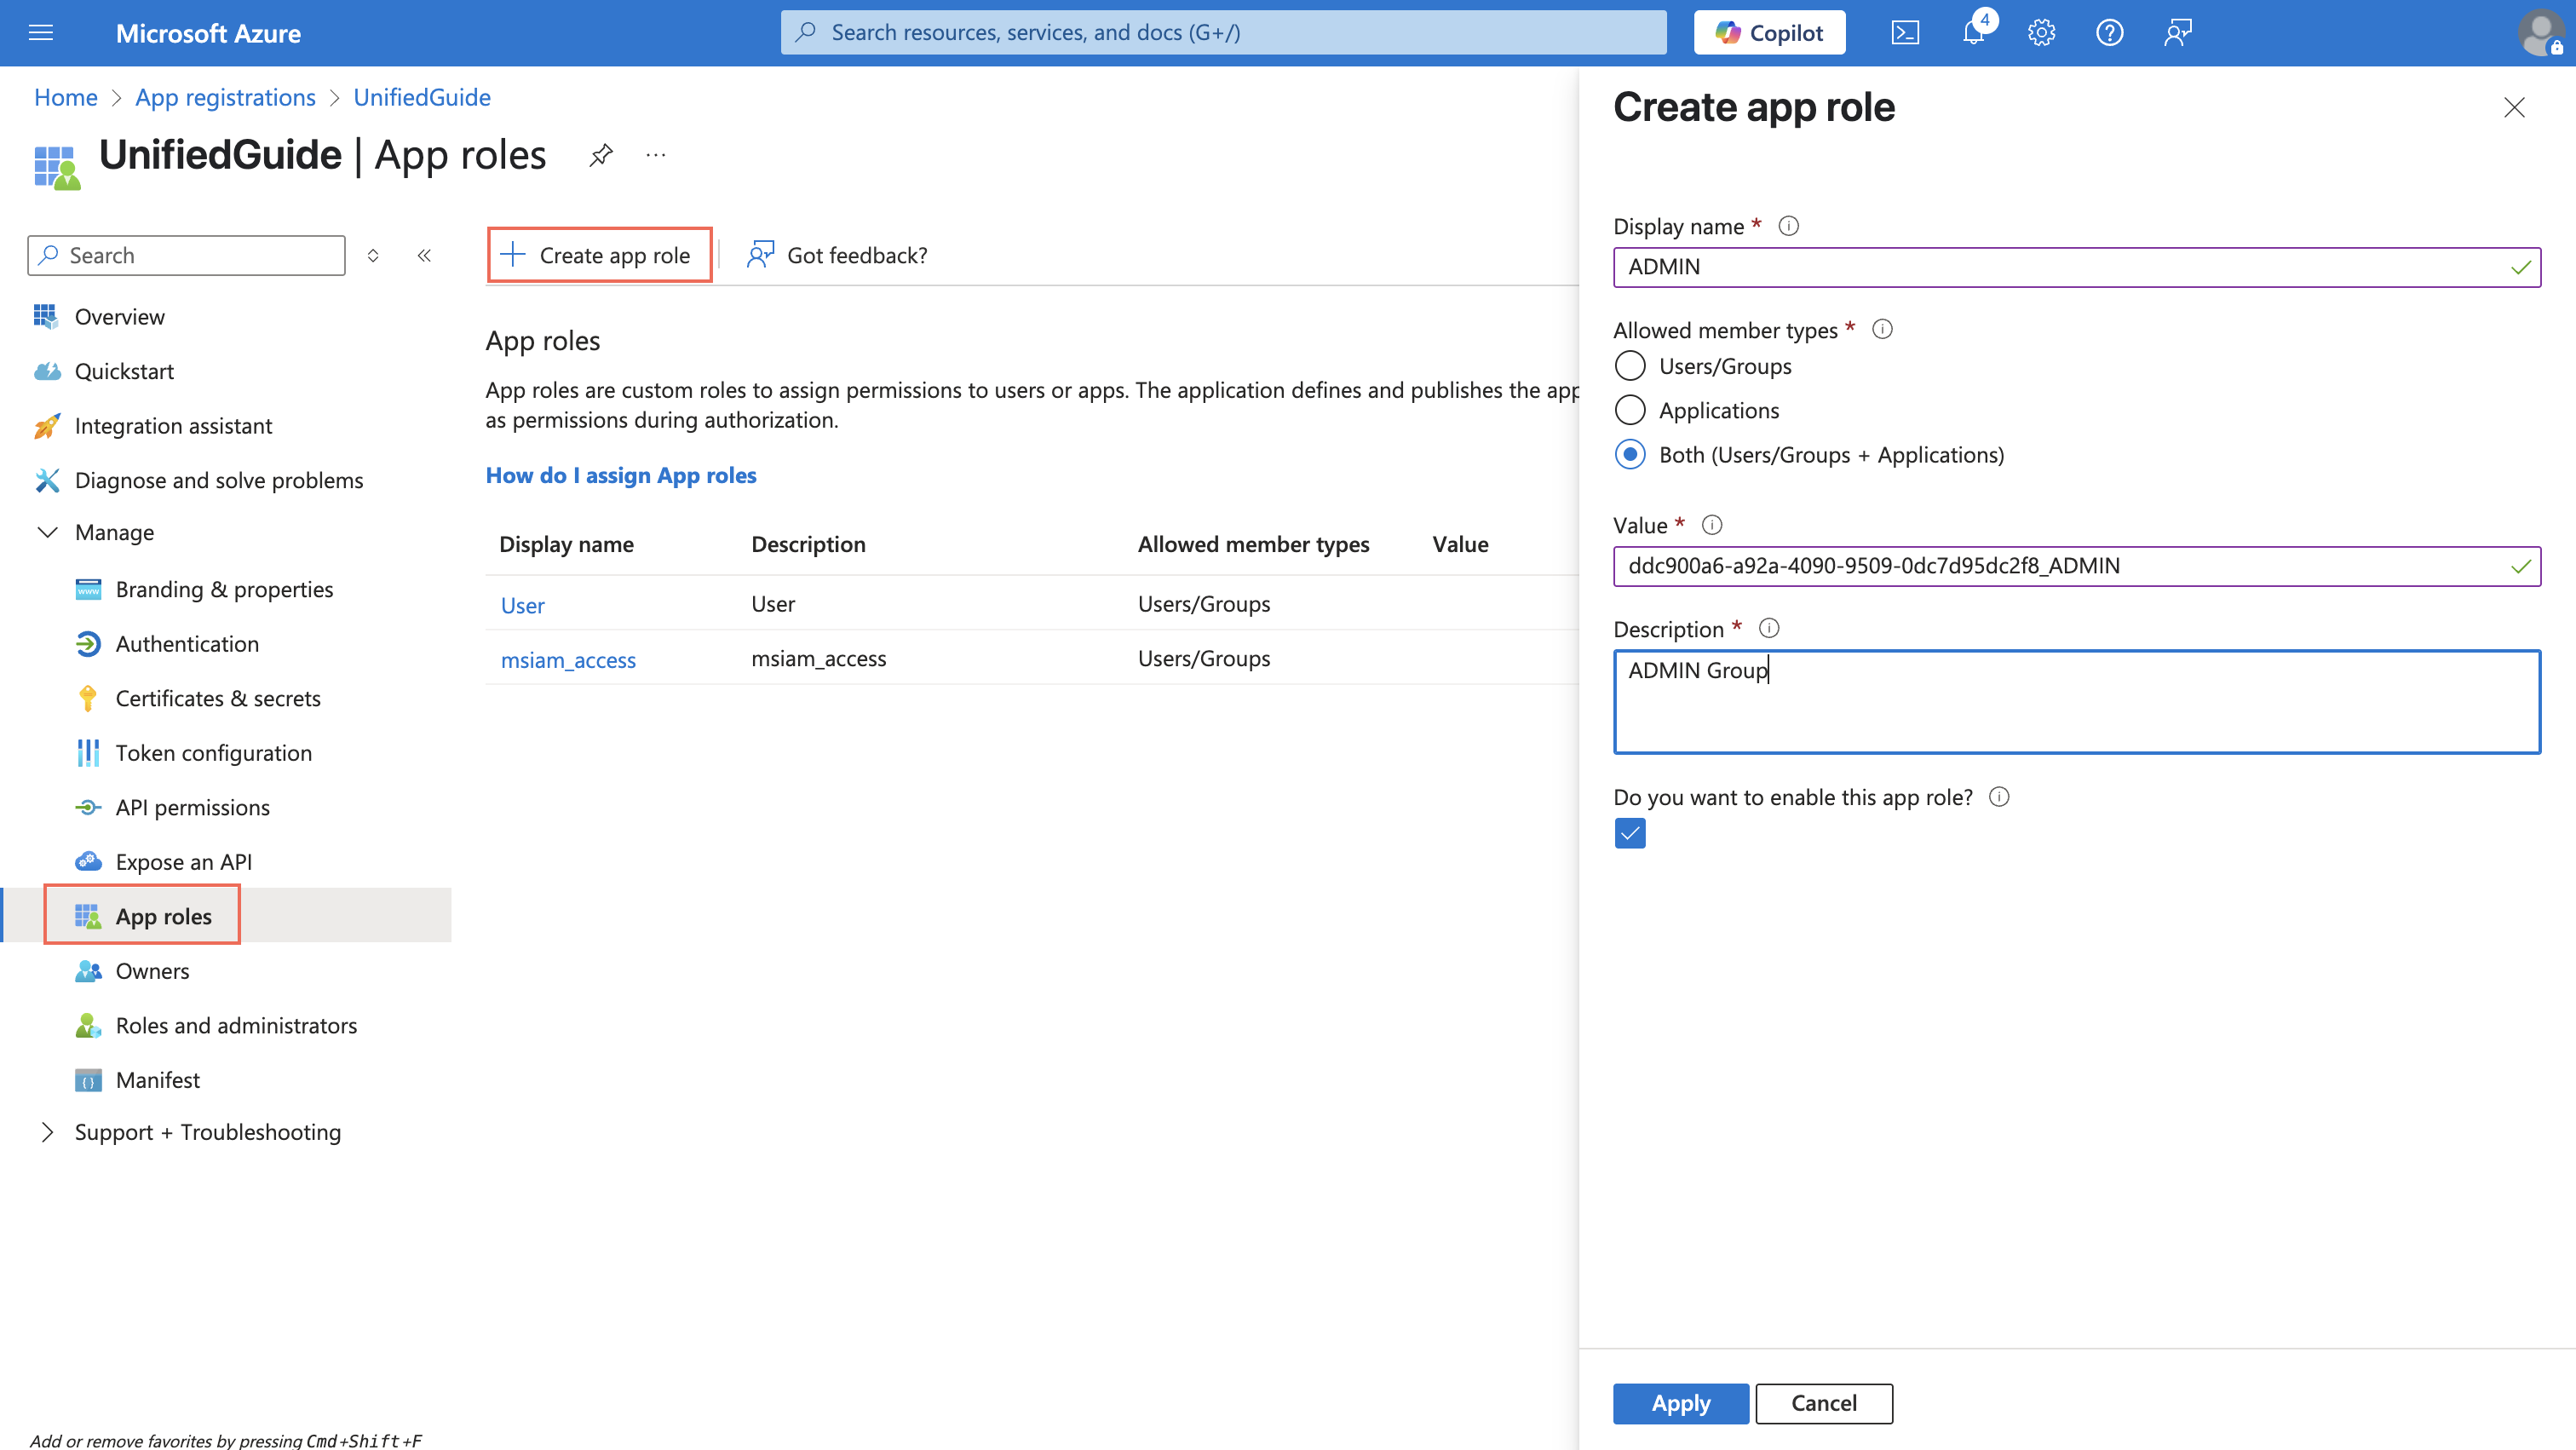
Task: Click the Display name info icon
Action: click(1789, 226)
